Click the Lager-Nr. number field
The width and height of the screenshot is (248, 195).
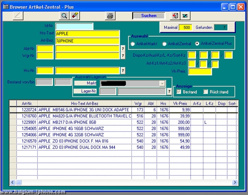tap(107, 92)
